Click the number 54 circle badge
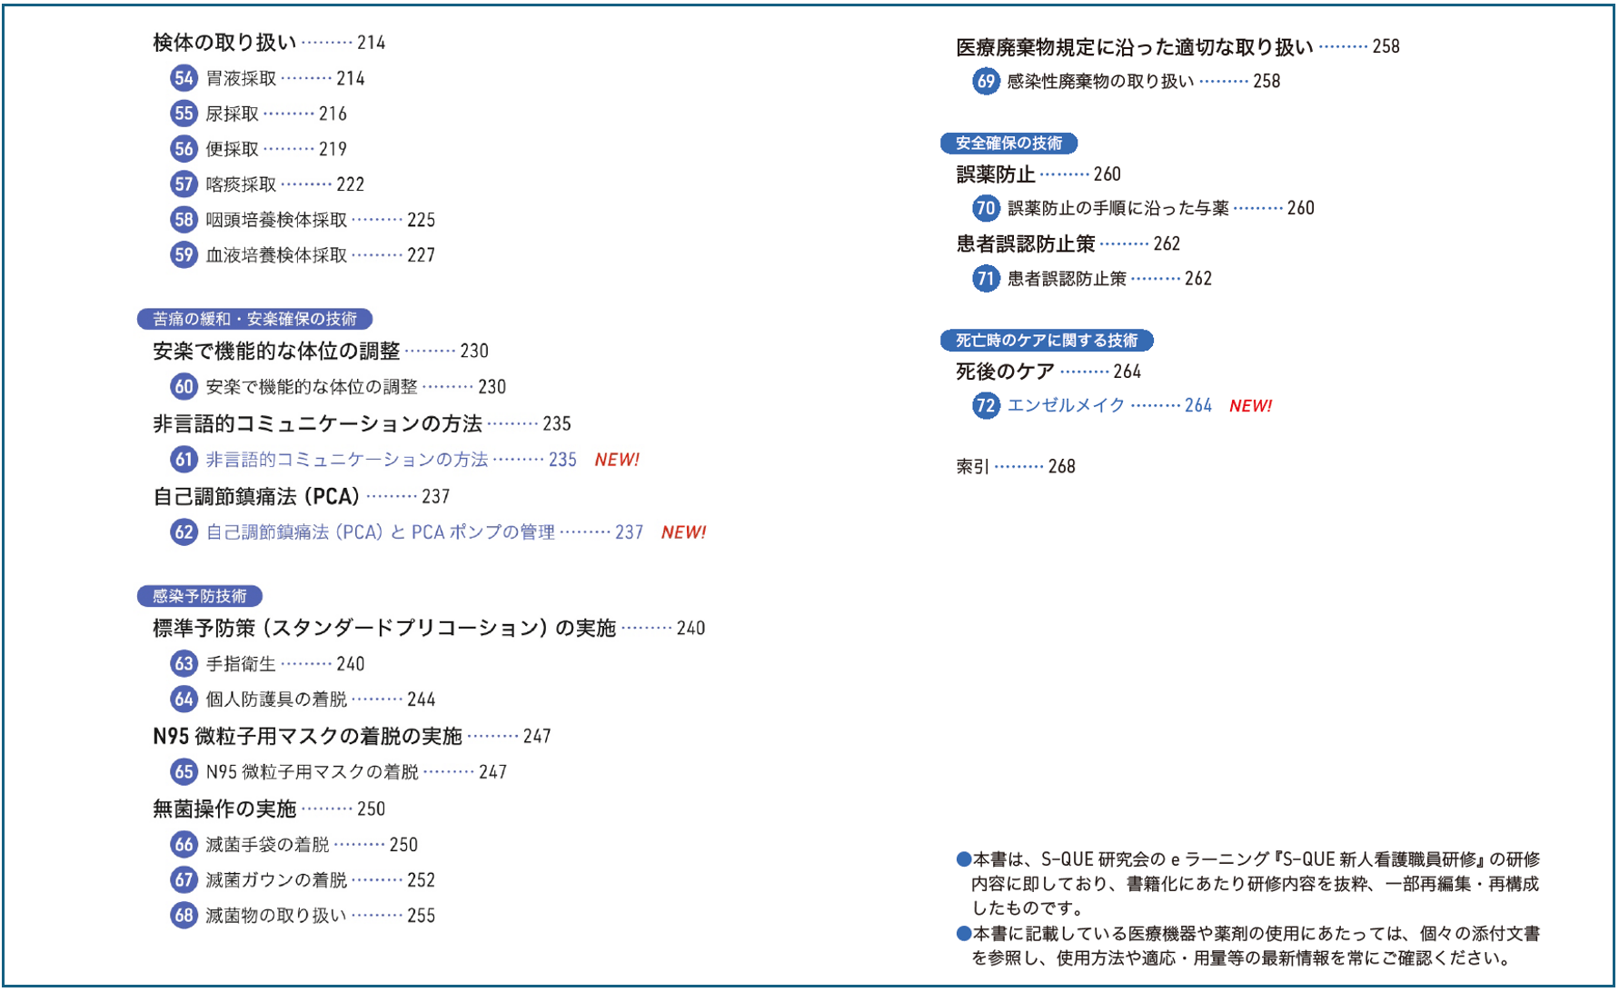The height and width of the screenshot is (992, 1619). coord(184,78)
